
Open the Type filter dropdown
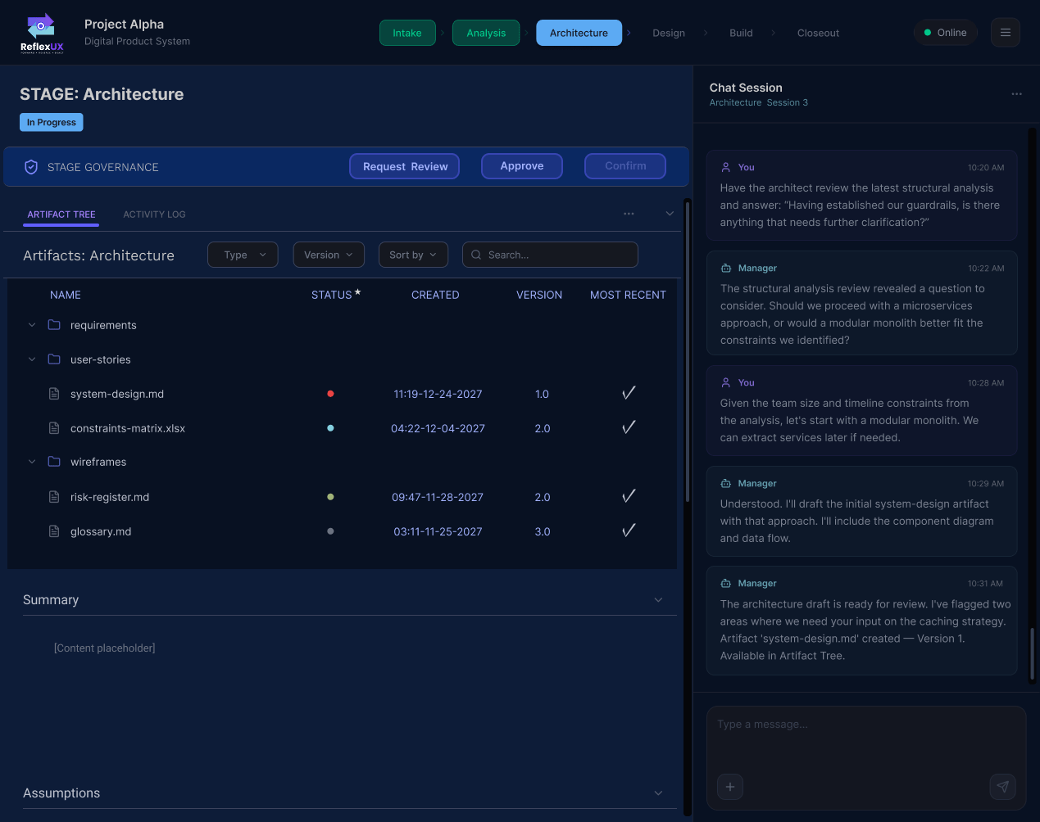(243, 255)
